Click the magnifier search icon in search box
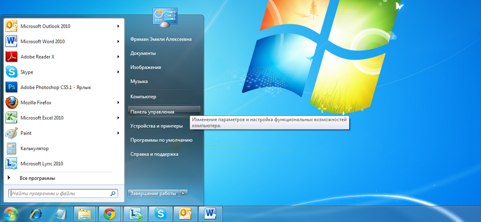481x222 pixels. pos(112,193)
